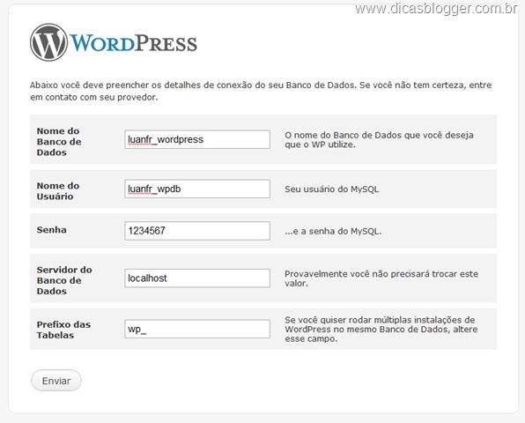The height and width of the screenshot is (423, 525).
Task: Focus the Prefixo das Tabelas field
Action: pyautogui.click(x=197, y=329)
